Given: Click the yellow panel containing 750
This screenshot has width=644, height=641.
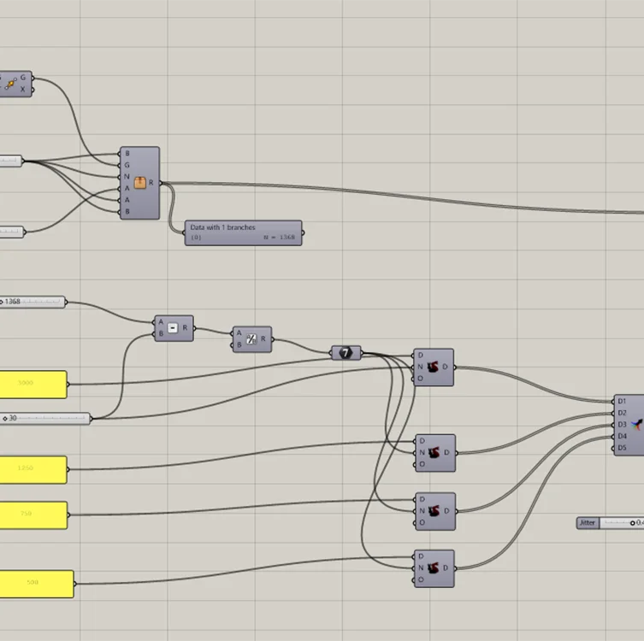Looking at the screenshot, I should pos(32,515).
